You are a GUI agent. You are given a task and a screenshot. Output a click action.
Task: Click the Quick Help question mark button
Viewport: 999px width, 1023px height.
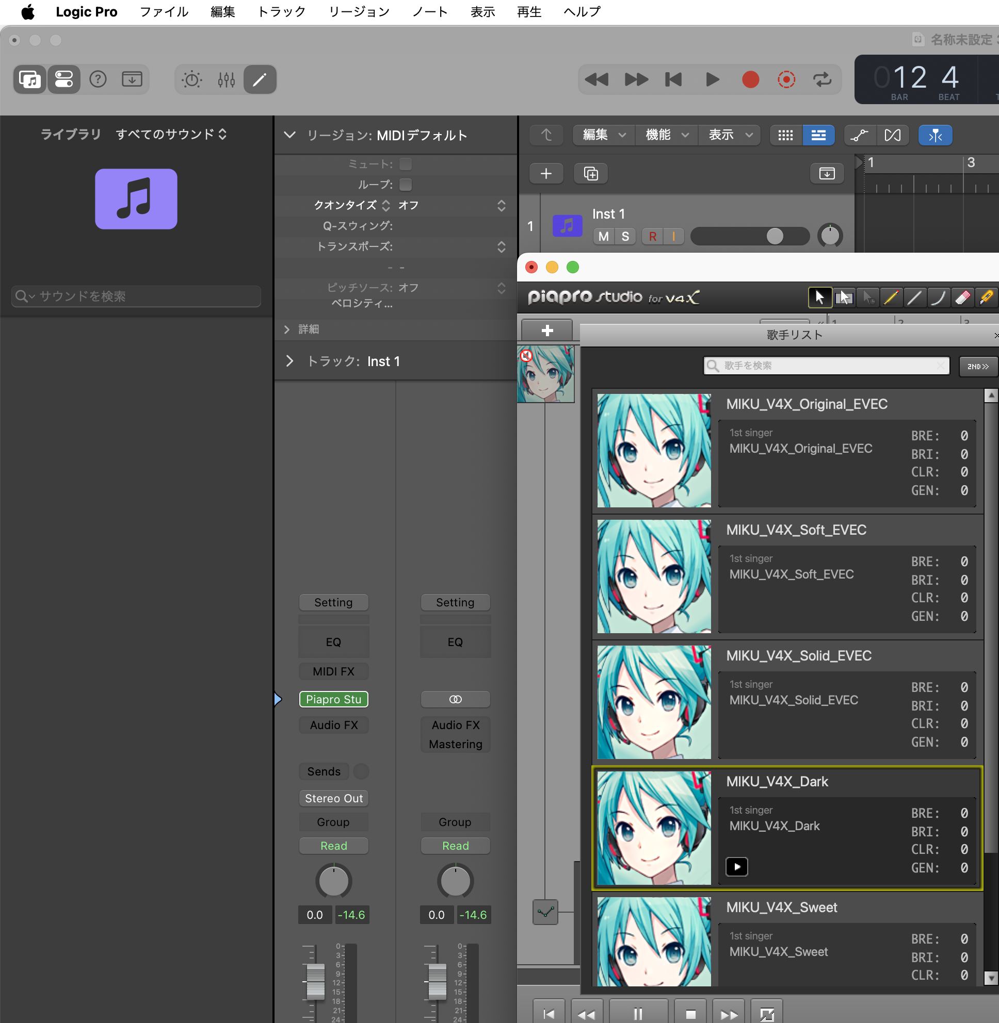[x=98, y=80]
